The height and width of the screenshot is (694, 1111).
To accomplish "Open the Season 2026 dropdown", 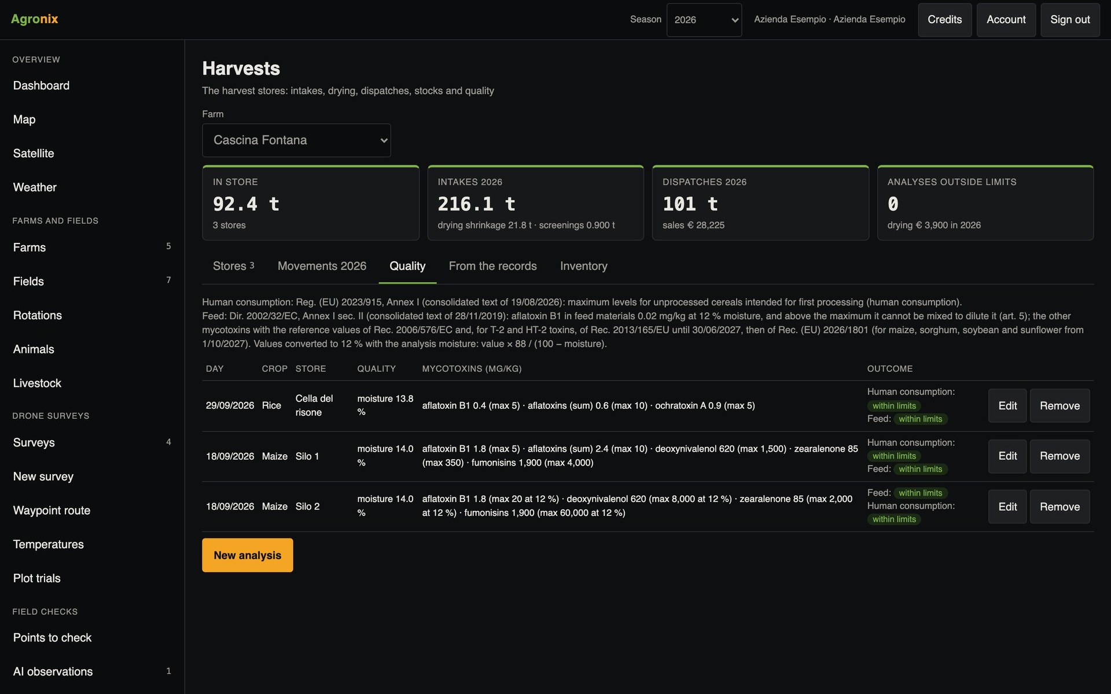I will coord(704,20).
